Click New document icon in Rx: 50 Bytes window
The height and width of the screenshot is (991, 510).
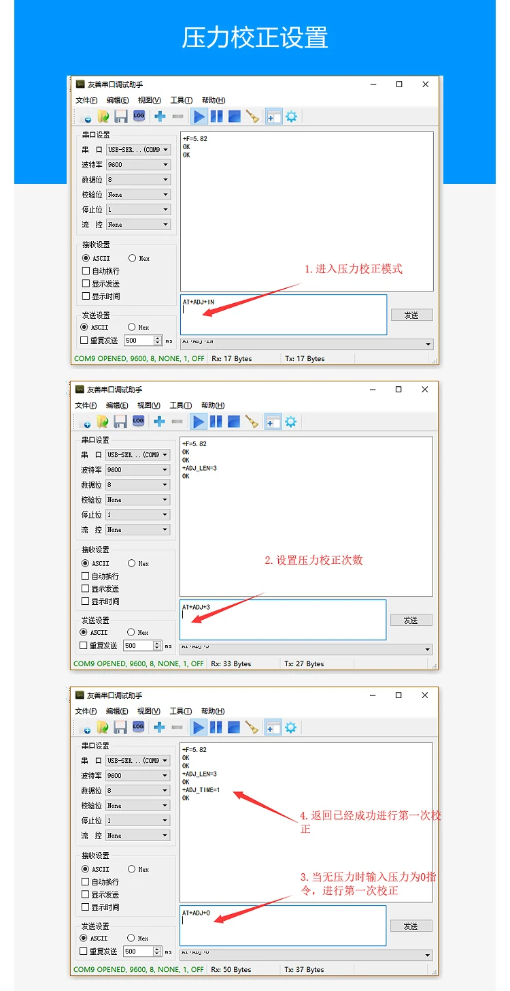(x=84, y=727)
